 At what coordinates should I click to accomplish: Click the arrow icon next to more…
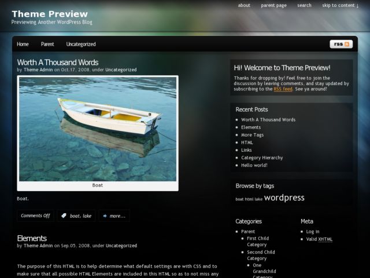(x=105, y=216)
